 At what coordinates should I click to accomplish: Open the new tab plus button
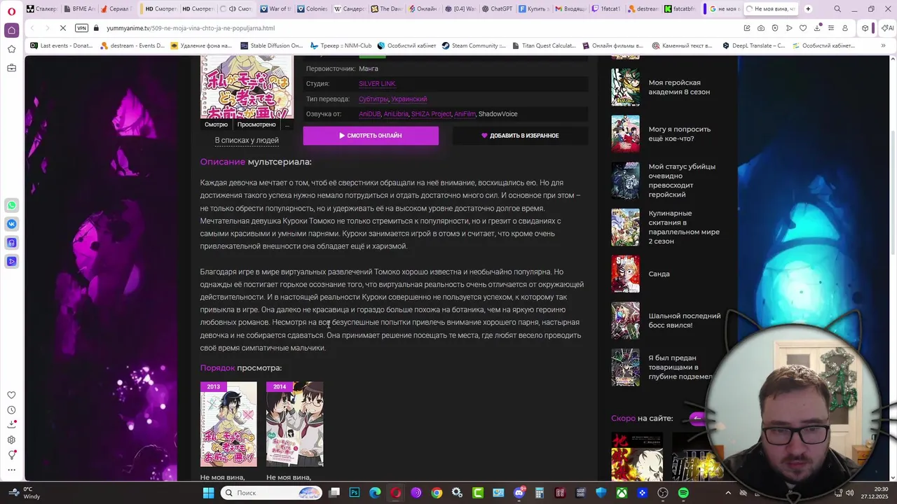pos(808,9)
